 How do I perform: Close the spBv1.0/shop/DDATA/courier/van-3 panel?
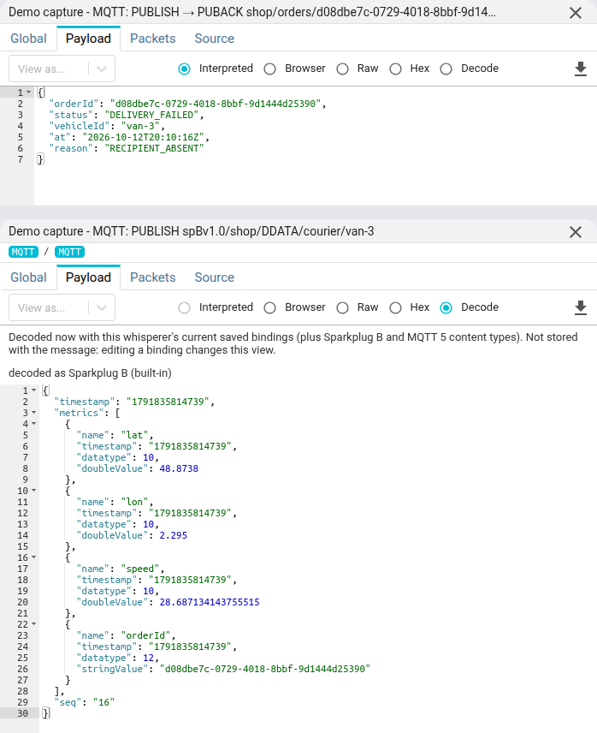coord(576,232)
